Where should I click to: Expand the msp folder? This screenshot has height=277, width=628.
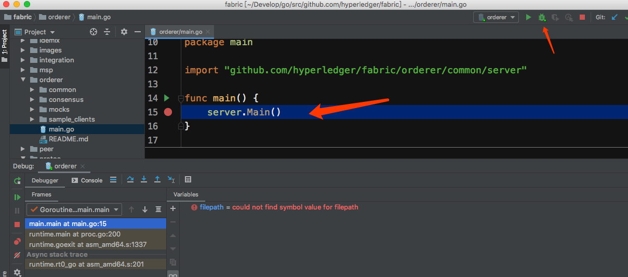click(23, 70)
